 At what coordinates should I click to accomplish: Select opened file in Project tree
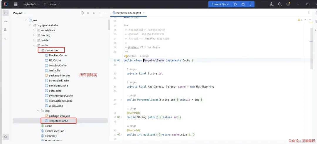click(x=82, y=13)
